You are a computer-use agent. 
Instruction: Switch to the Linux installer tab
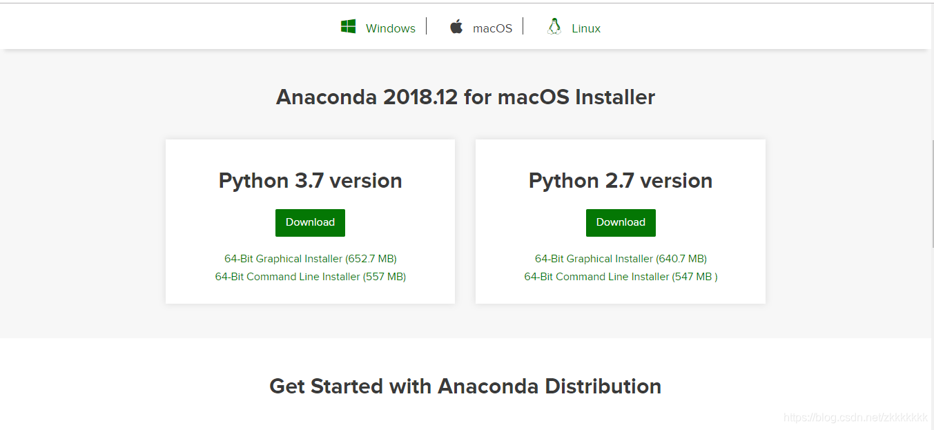(586, 28)
